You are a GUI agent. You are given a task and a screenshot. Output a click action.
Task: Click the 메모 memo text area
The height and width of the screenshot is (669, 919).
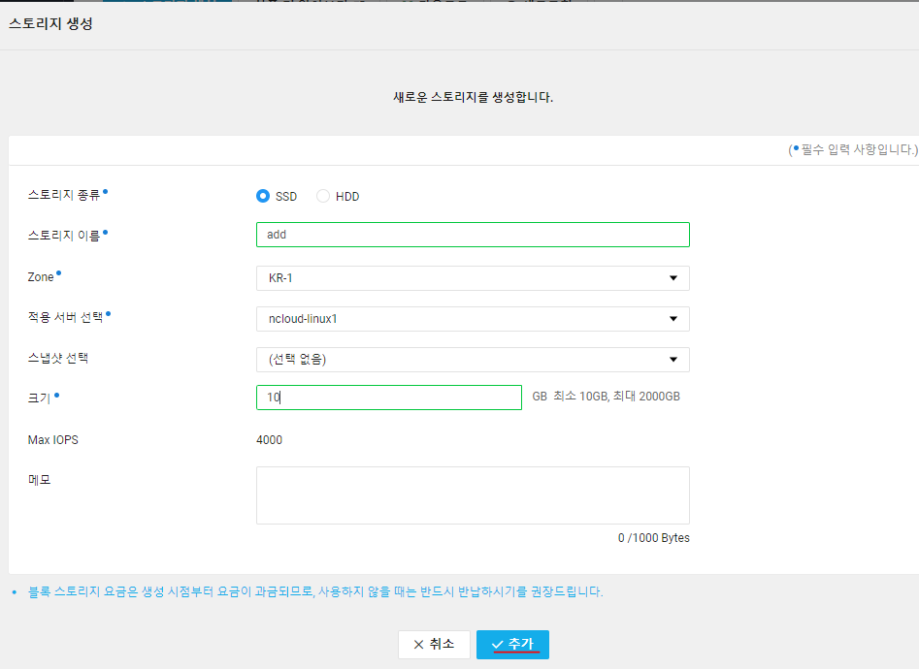(473, 495)
